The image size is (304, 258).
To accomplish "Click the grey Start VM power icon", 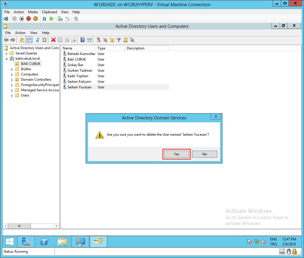I will 15,19.
